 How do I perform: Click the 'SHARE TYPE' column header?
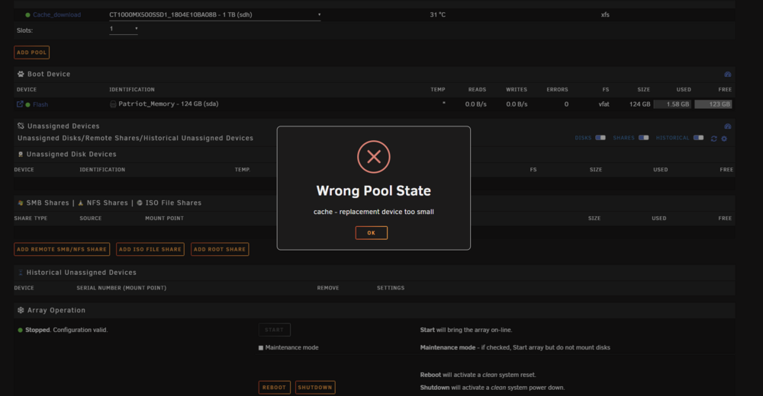[31, 219]
